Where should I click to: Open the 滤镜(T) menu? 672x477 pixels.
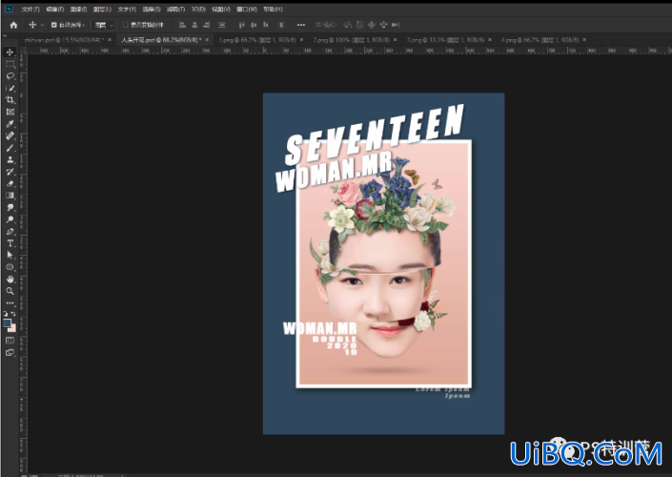coord(175,9)
